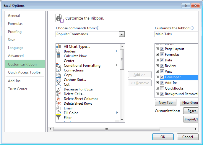Toggle the Developer tab checkbox
The image size is (203, 145).
pos(162,77)
